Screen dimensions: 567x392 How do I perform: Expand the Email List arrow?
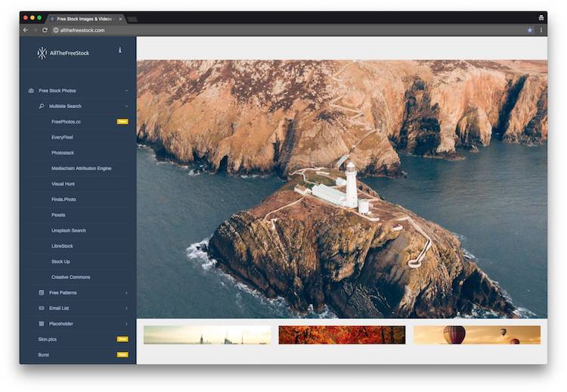[126, 308]
